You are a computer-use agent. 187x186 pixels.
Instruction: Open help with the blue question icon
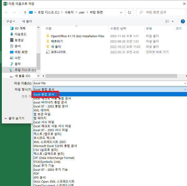coord(183,21)
